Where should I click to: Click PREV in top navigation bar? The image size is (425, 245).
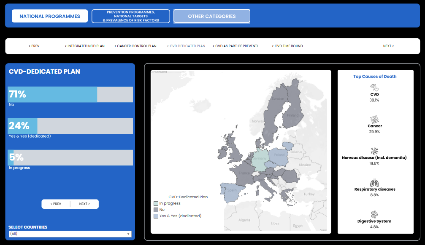(34, 46)
